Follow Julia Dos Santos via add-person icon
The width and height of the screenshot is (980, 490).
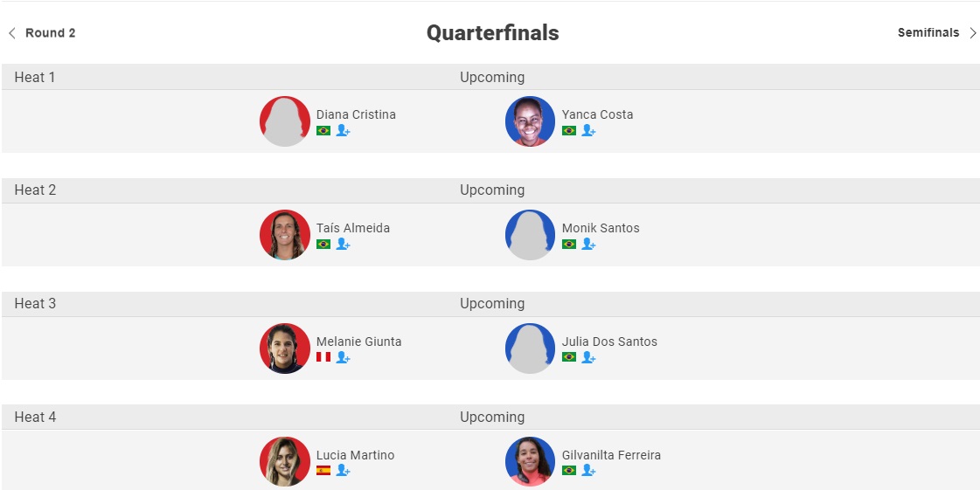[x=588, y=357]
